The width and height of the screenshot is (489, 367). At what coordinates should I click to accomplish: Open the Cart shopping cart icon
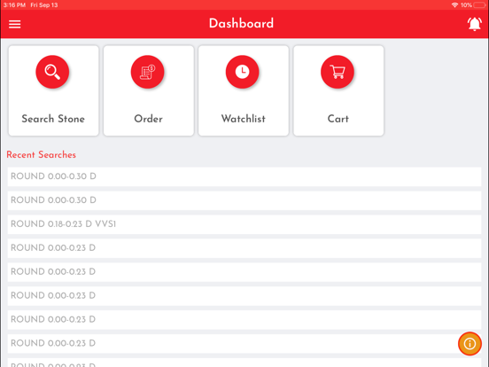[338, 72]
